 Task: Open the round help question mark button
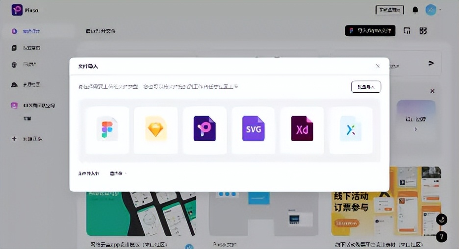[441, 236]
